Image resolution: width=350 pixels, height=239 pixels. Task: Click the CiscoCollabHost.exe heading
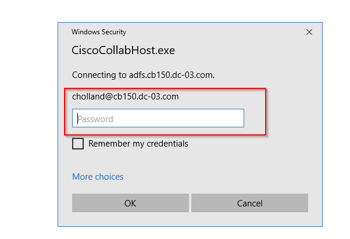(x=123, y=50)
